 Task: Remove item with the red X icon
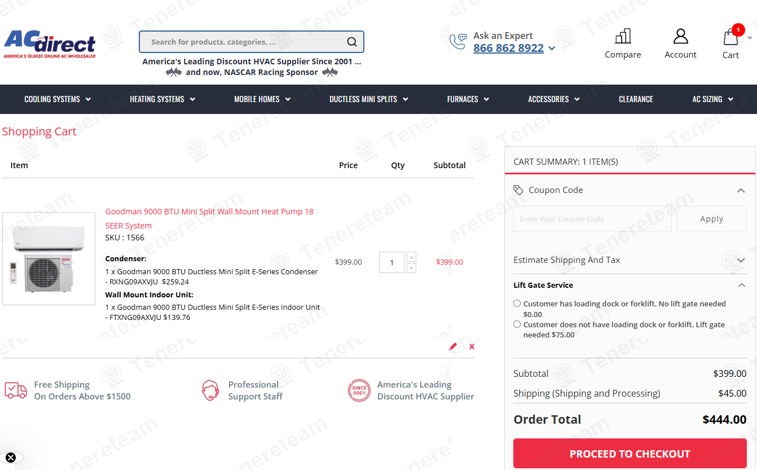coord(472,346)
